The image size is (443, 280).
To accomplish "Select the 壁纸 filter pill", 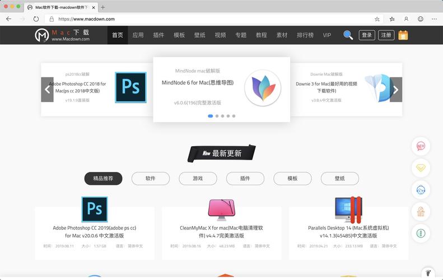I will click(x=340, y=179).
